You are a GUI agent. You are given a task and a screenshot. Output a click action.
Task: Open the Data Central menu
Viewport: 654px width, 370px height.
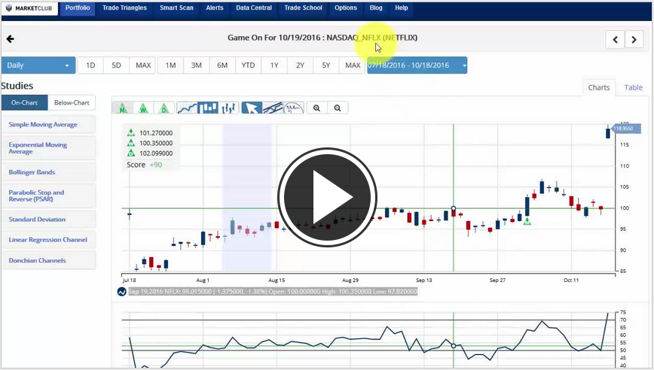[254, 8]
